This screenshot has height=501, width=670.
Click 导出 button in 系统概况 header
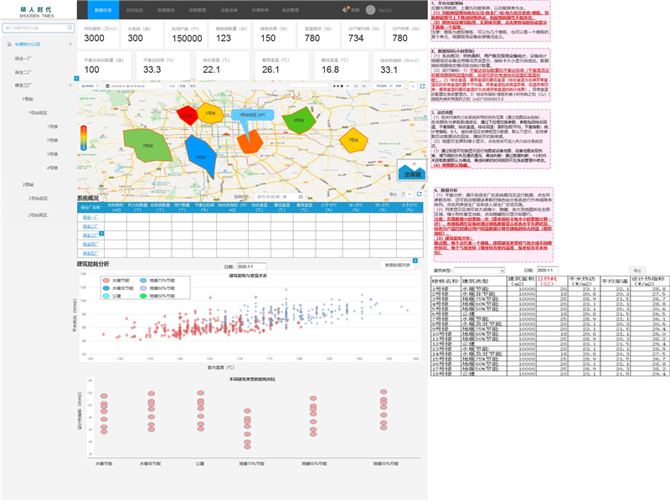point(393,194)
